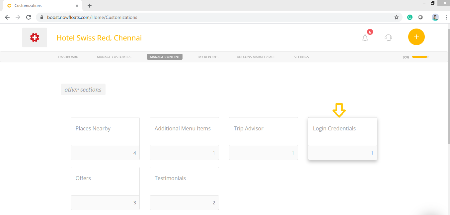
Task: Reload the Customizations page
Action: [28, 17]
